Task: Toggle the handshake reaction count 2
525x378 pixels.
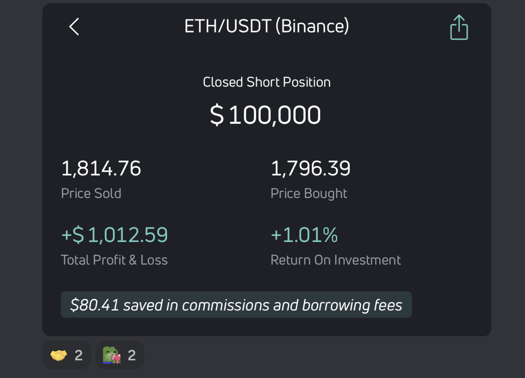Action: pyautogui.click(x=78, y=355)
